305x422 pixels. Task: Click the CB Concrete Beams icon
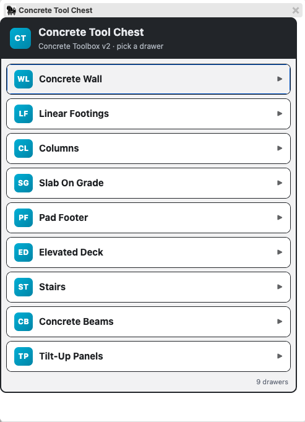coord(24,322)
